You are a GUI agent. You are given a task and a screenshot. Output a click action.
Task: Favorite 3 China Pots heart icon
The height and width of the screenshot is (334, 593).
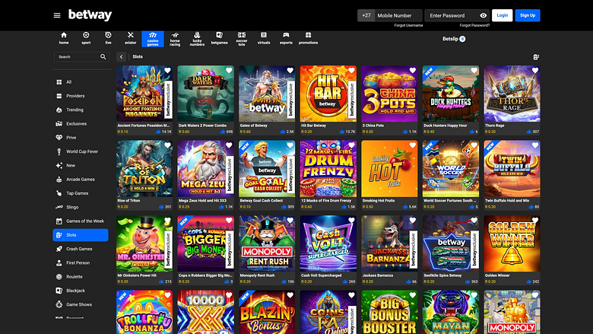(x=413, y=70)
